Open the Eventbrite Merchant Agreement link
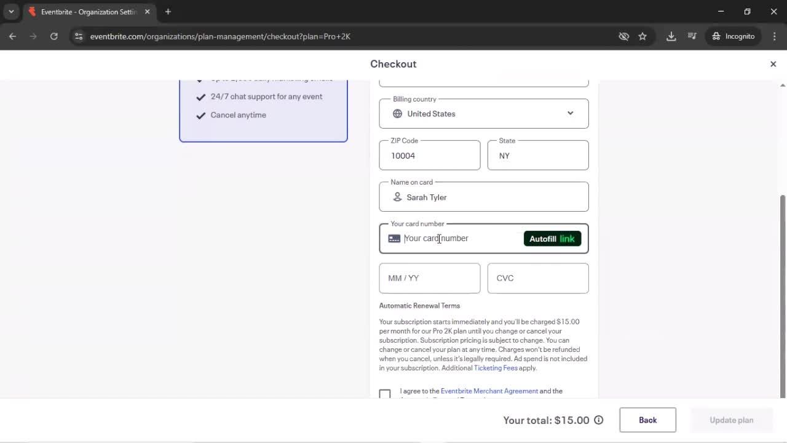The width and height of the screenshot is (787, 443). tap(489, 391)
